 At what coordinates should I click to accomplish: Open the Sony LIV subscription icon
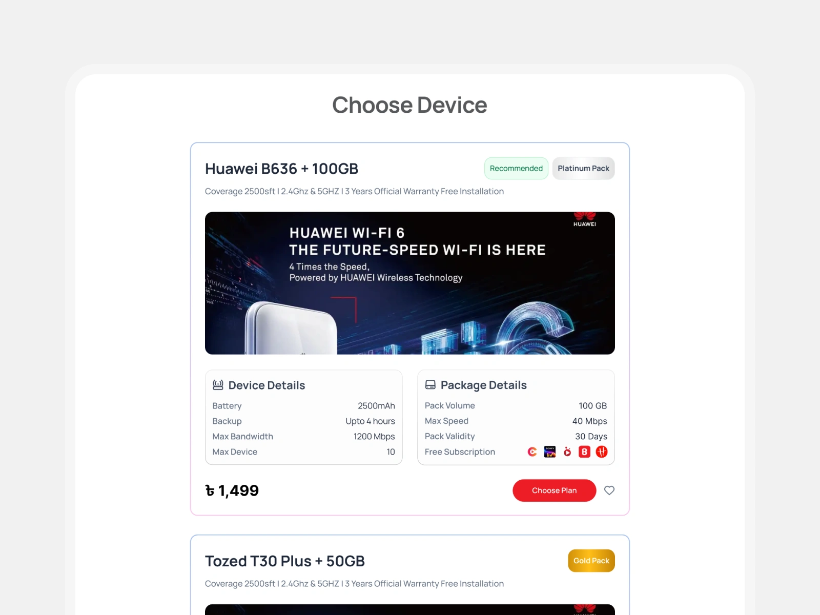(x=550, y=452)
